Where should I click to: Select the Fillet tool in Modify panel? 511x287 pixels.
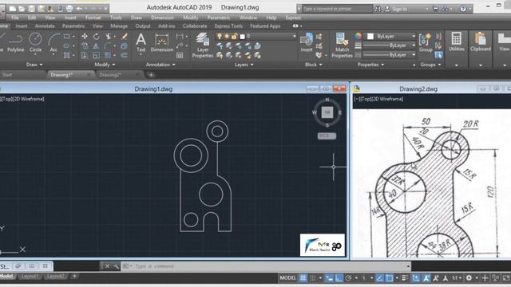click(108, 46)
